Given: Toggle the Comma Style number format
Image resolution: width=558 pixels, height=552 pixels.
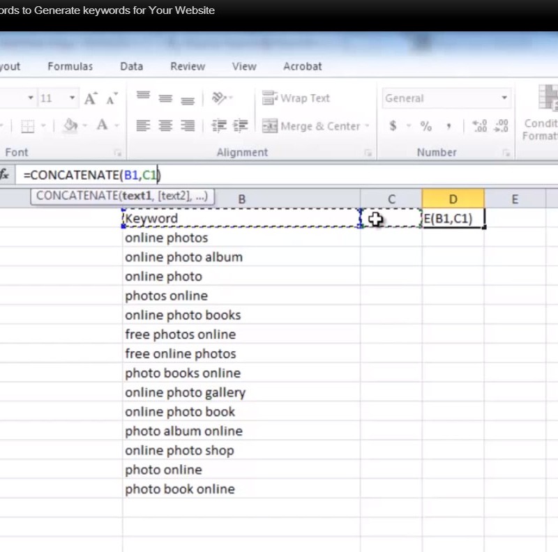Looking at the screenshot, I should [448, 126].
